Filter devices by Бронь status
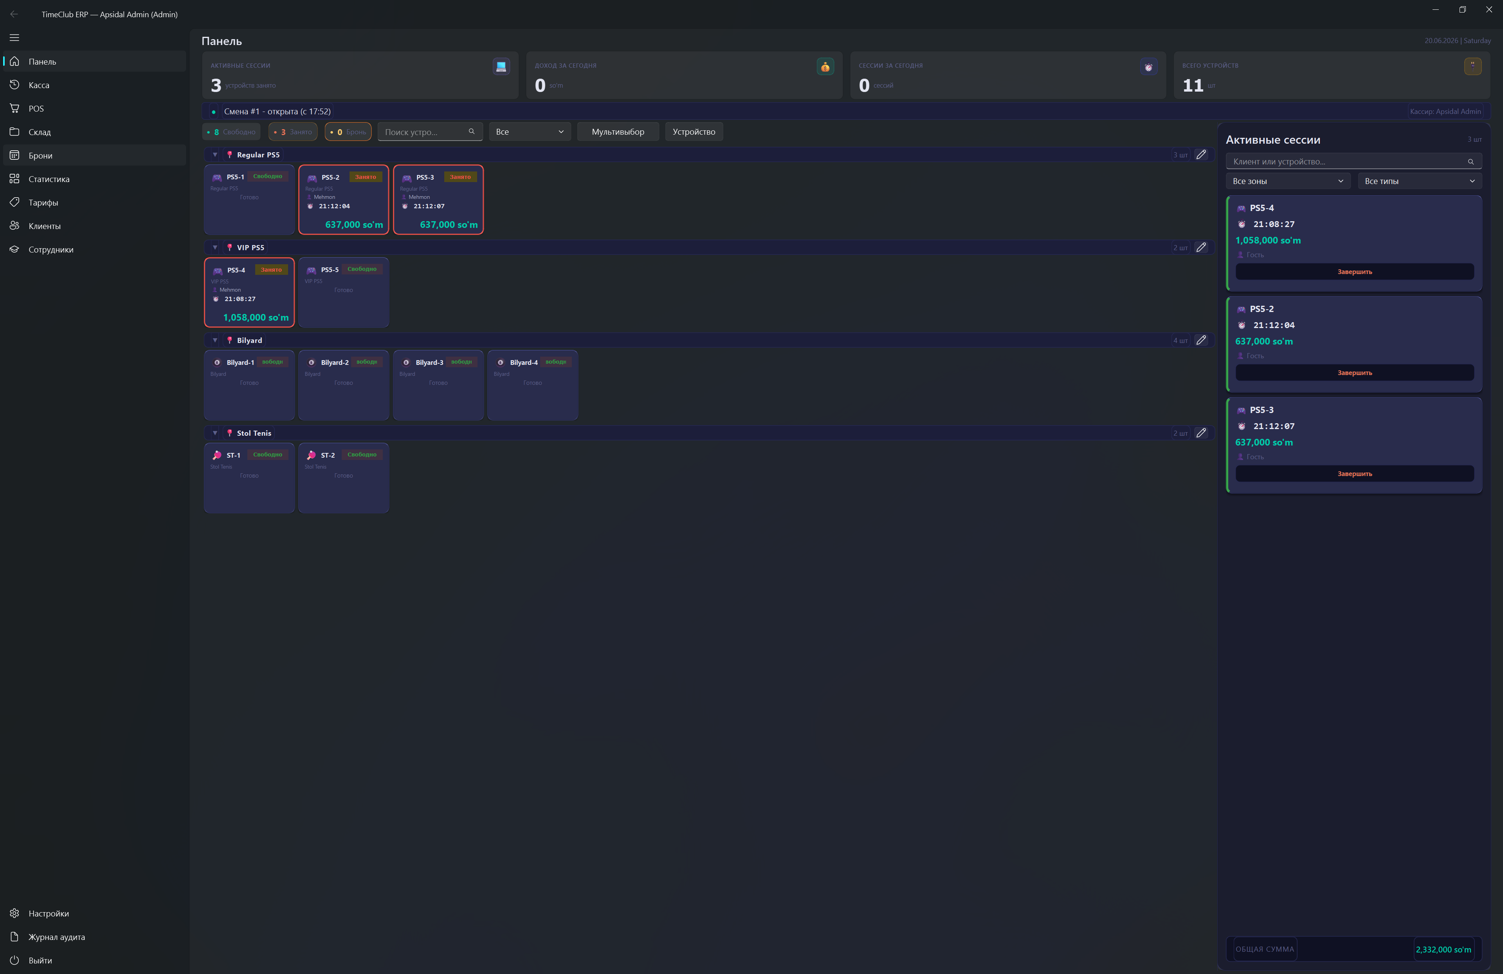This screenshot has height=974, width=1503. pos(348,132)
